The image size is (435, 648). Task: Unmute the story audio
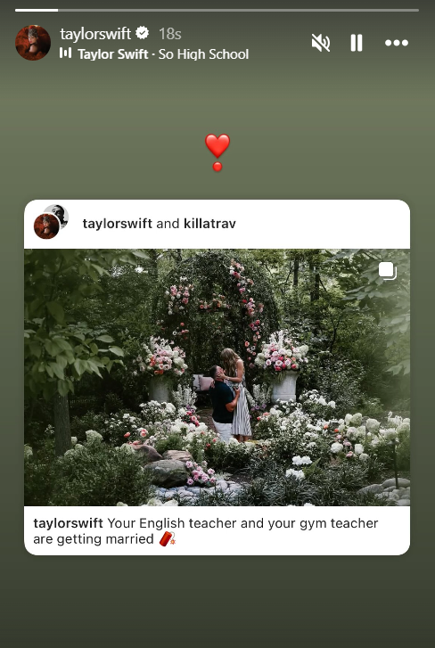tap(321, 43)
